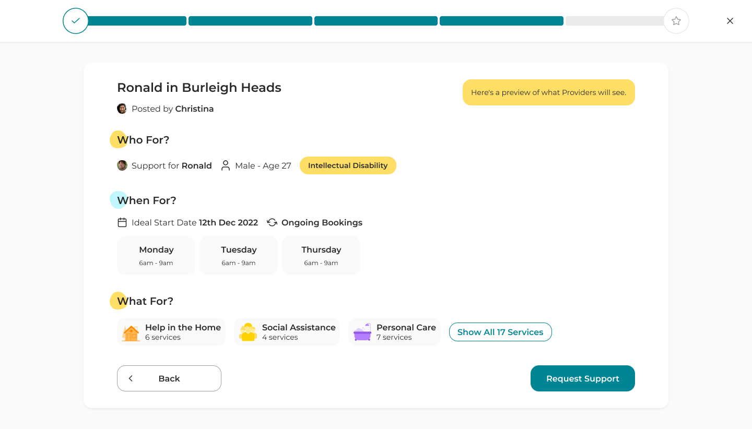Screen dimensions: 752x429
Task: Close the preview with the X icon
Action: (730, 21)
